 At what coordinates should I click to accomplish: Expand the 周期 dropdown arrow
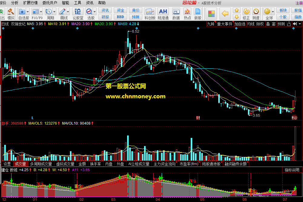click(54, 12)
